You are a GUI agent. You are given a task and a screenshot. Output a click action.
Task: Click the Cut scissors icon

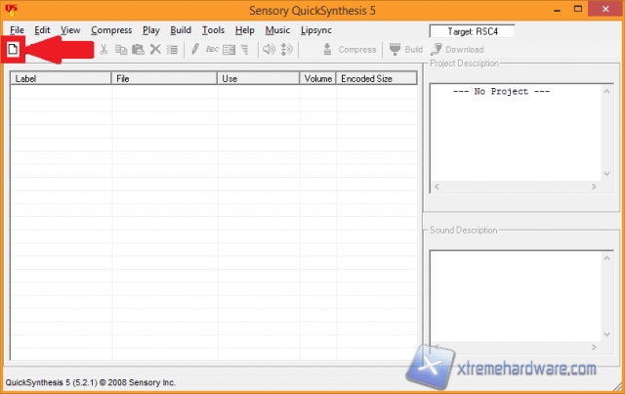pos(104,49)
